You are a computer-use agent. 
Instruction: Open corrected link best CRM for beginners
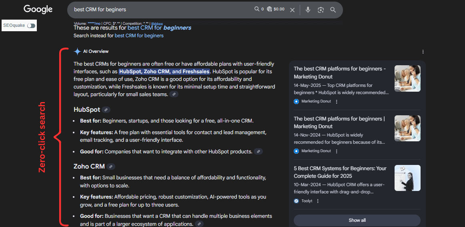[x=159, y=28]
